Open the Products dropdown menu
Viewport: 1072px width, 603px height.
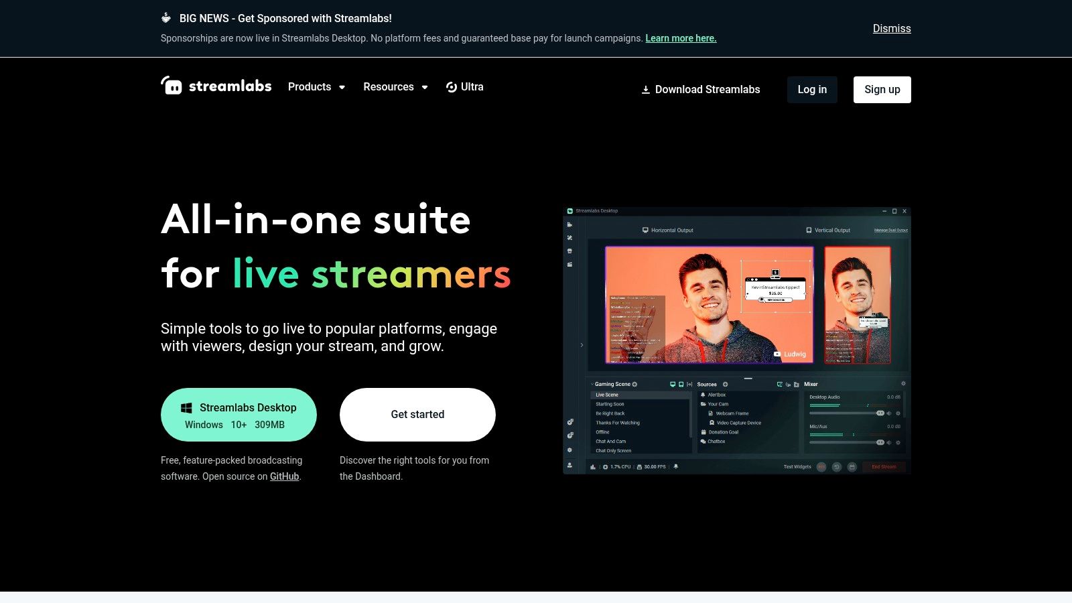point(316,86)
